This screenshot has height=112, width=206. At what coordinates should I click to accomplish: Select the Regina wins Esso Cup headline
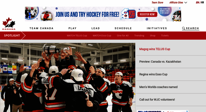pos(153,74)
